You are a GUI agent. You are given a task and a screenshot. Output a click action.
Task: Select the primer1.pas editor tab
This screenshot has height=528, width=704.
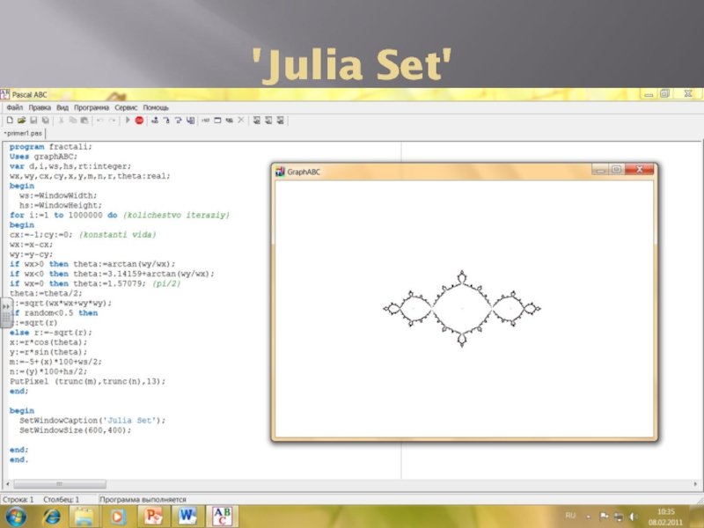pos(23,133)
